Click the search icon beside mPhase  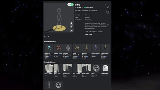tap(82, 7)
